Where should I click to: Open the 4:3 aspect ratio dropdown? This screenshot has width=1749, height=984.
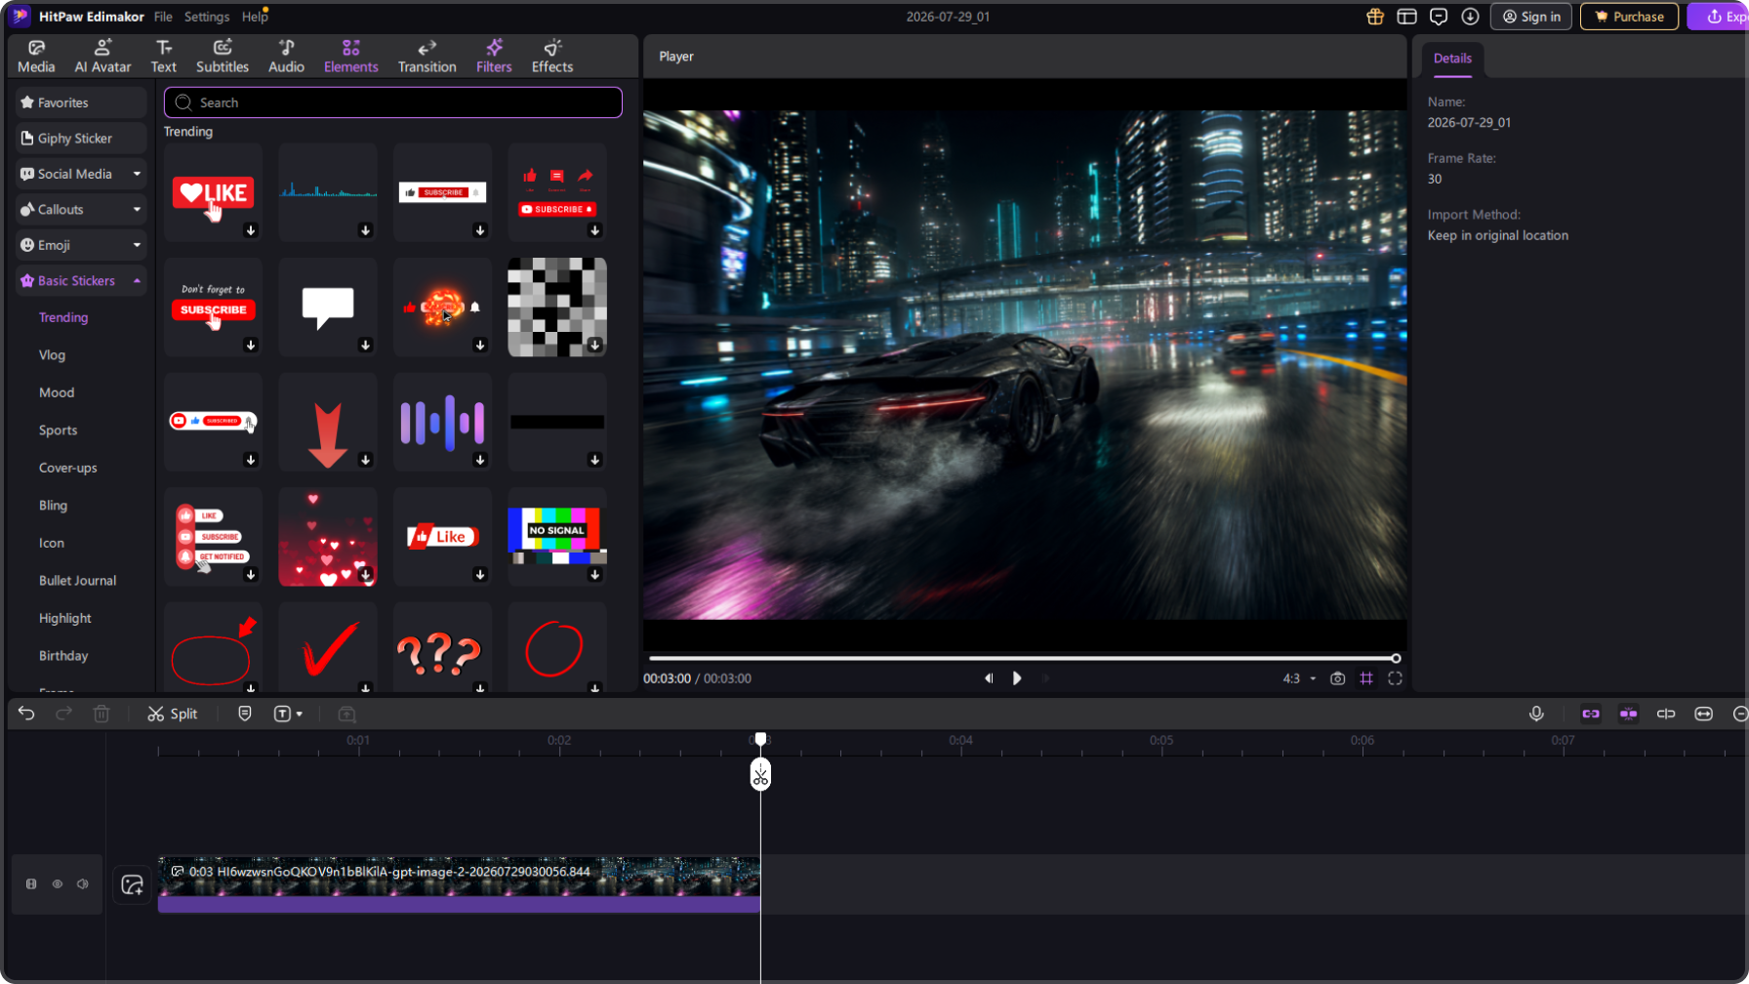[x=1299, y=678]
